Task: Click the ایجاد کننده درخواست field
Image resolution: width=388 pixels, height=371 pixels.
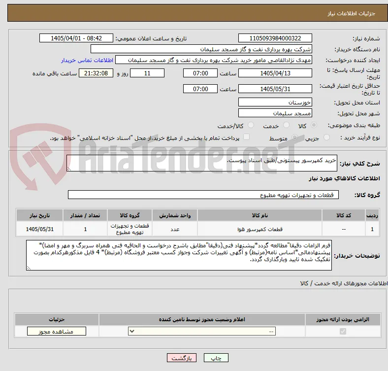Action: [x=214, y=60]
